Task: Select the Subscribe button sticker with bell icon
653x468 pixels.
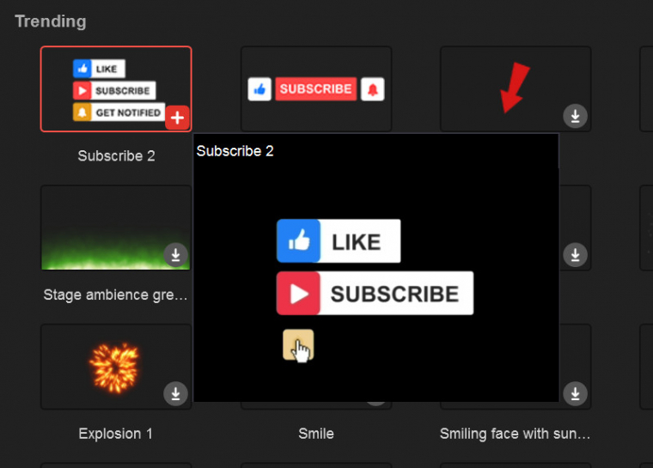Action: pos(316,89)
